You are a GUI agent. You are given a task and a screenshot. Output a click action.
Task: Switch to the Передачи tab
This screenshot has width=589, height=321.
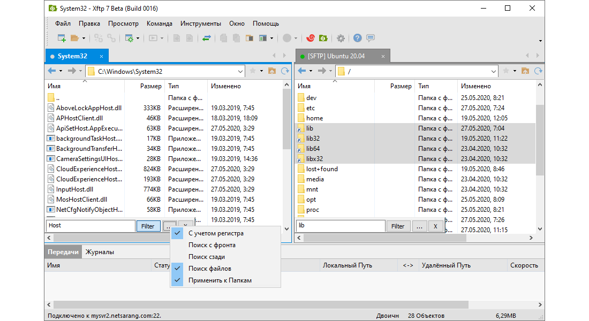pyautogui.click(x=63, y=252)
